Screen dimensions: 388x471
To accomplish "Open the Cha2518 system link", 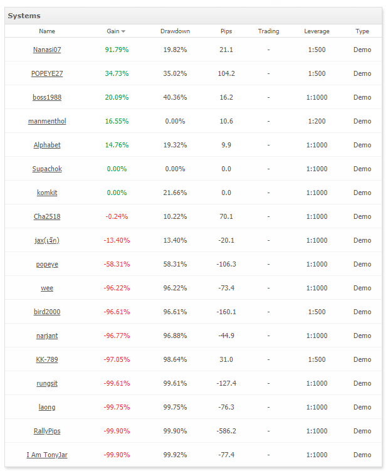I will 47,216.
